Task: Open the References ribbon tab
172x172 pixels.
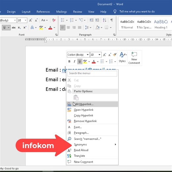Action: pos(43,12)
